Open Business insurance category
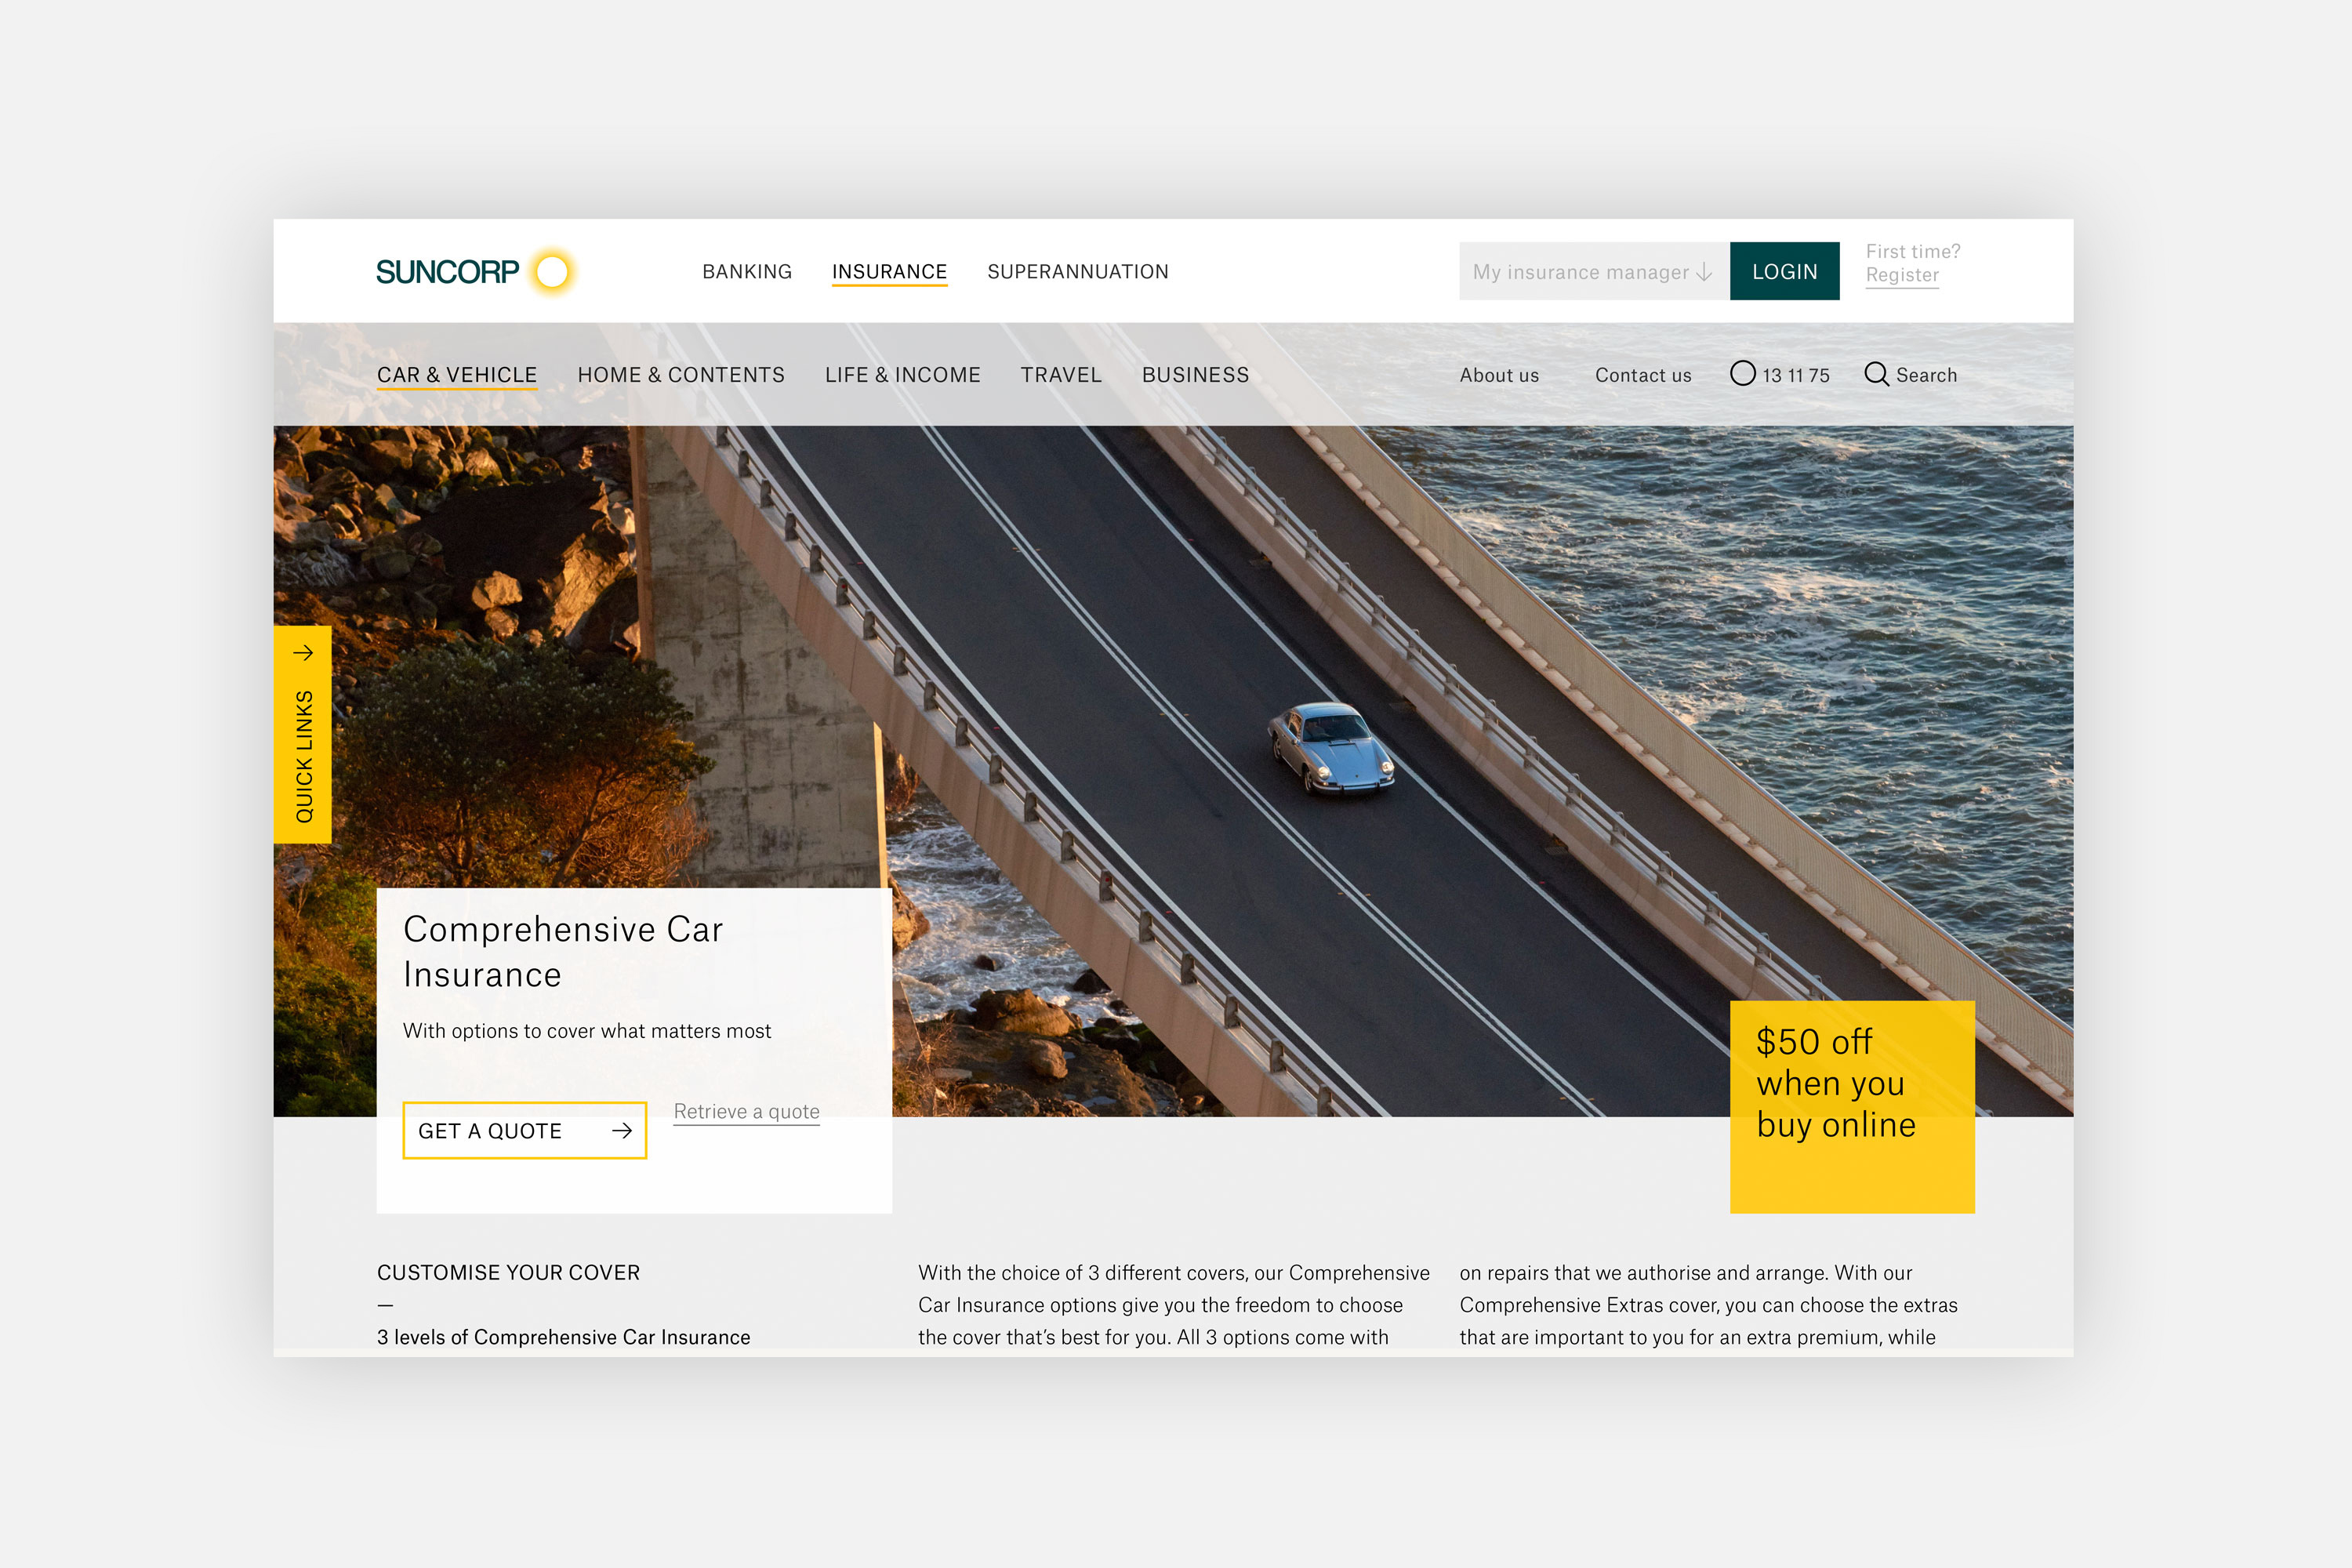Viewport: 2352px width, 1568px height. point(1195,375)
